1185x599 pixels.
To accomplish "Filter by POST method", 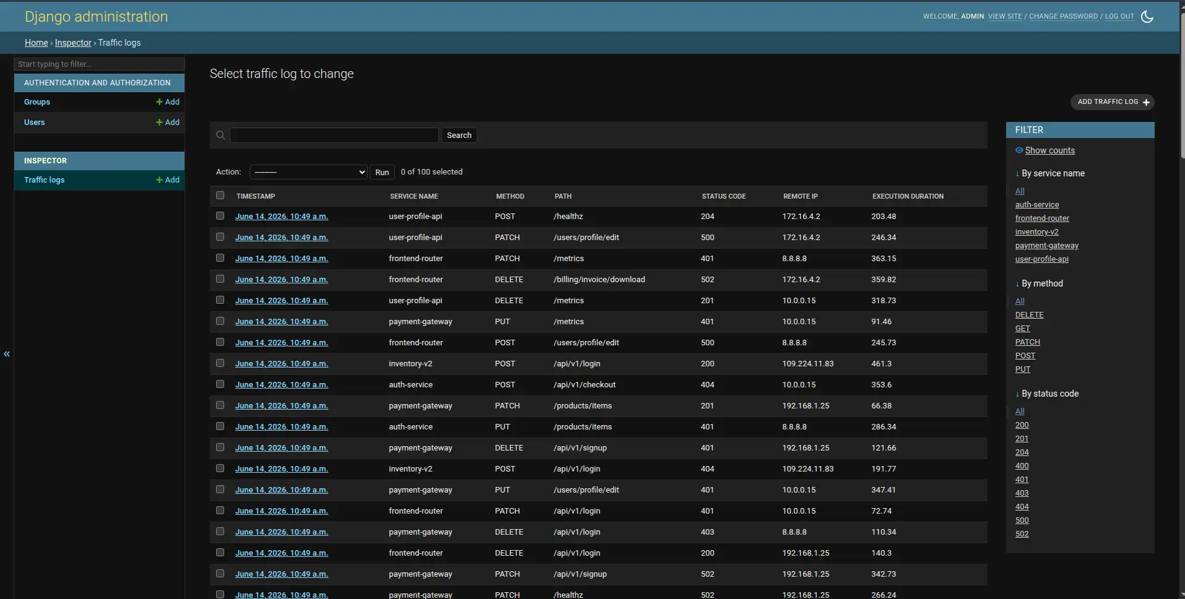I will coord(1025,356).
